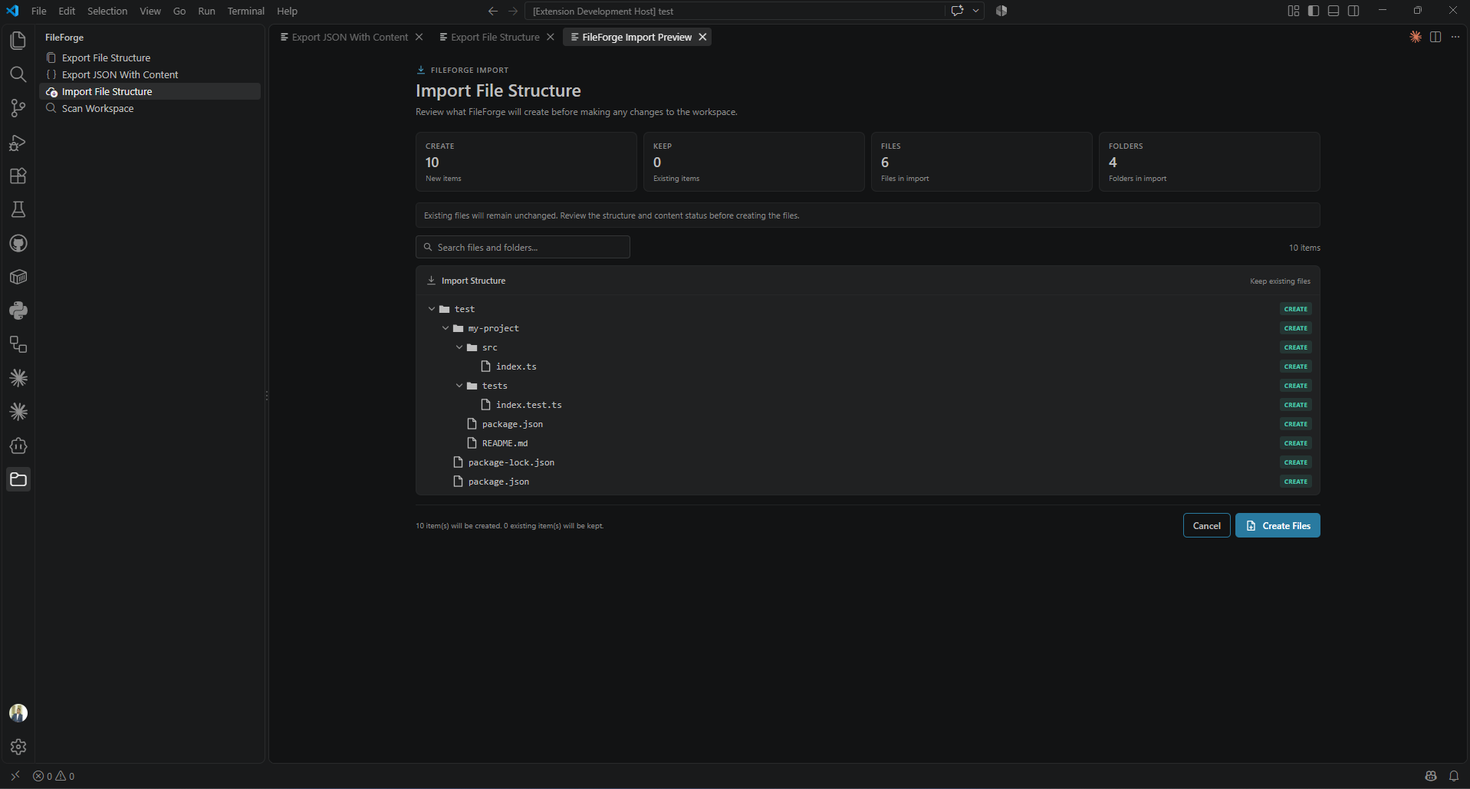Click the CREATE card showing 10
This screenshot has width=1470, height=789.
point(526,162)
